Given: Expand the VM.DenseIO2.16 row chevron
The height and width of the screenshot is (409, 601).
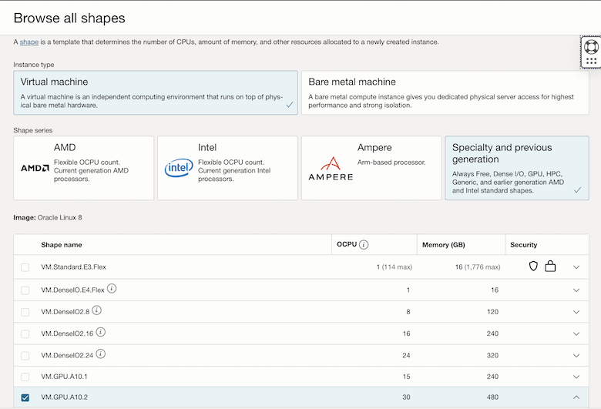Looking at the screenshot, I should [x=576, y=334].
